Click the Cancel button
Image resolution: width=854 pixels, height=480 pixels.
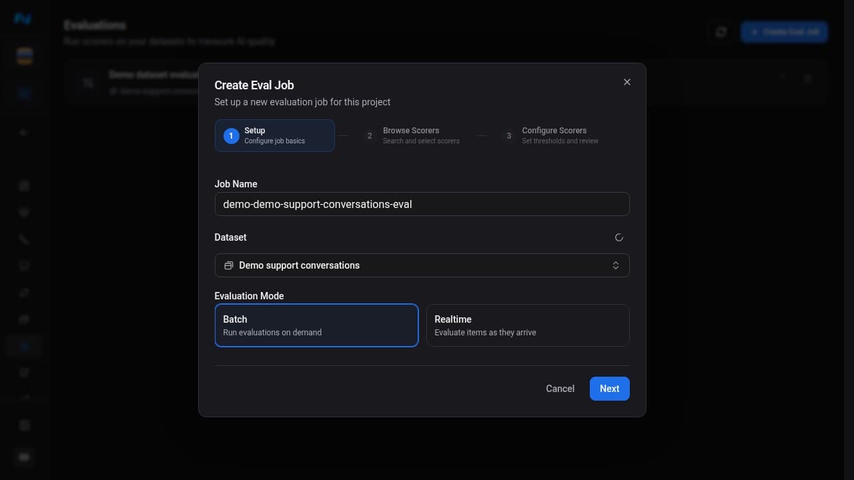point(560,389)
